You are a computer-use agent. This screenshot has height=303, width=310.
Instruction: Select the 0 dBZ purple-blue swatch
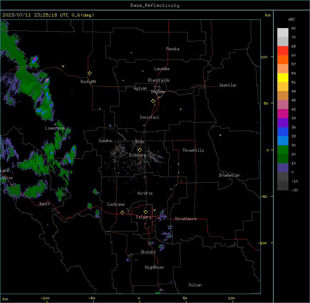click(283, 167)
